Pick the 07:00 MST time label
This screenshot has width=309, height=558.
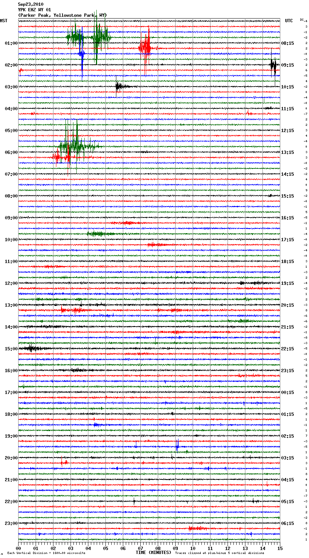pos(11,174)
